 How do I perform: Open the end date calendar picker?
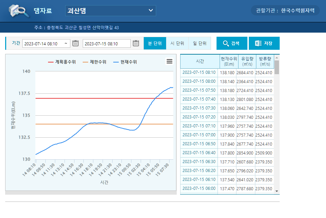tap(136, 43)
